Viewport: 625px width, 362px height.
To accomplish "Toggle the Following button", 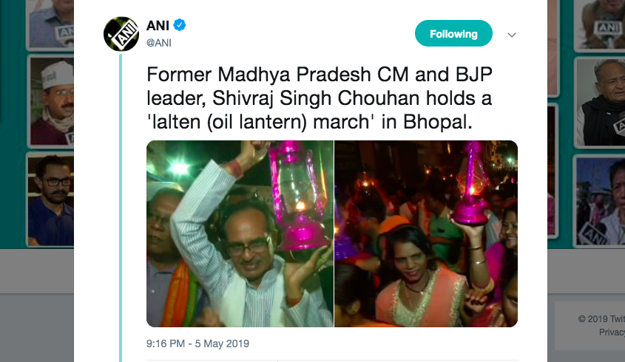I will pyautogui.click(x=453, y=34).
